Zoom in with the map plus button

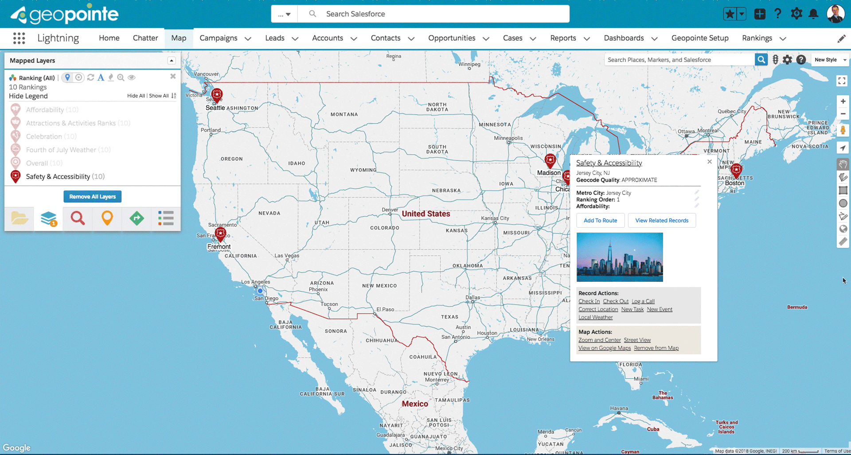(x=843, y=101)
